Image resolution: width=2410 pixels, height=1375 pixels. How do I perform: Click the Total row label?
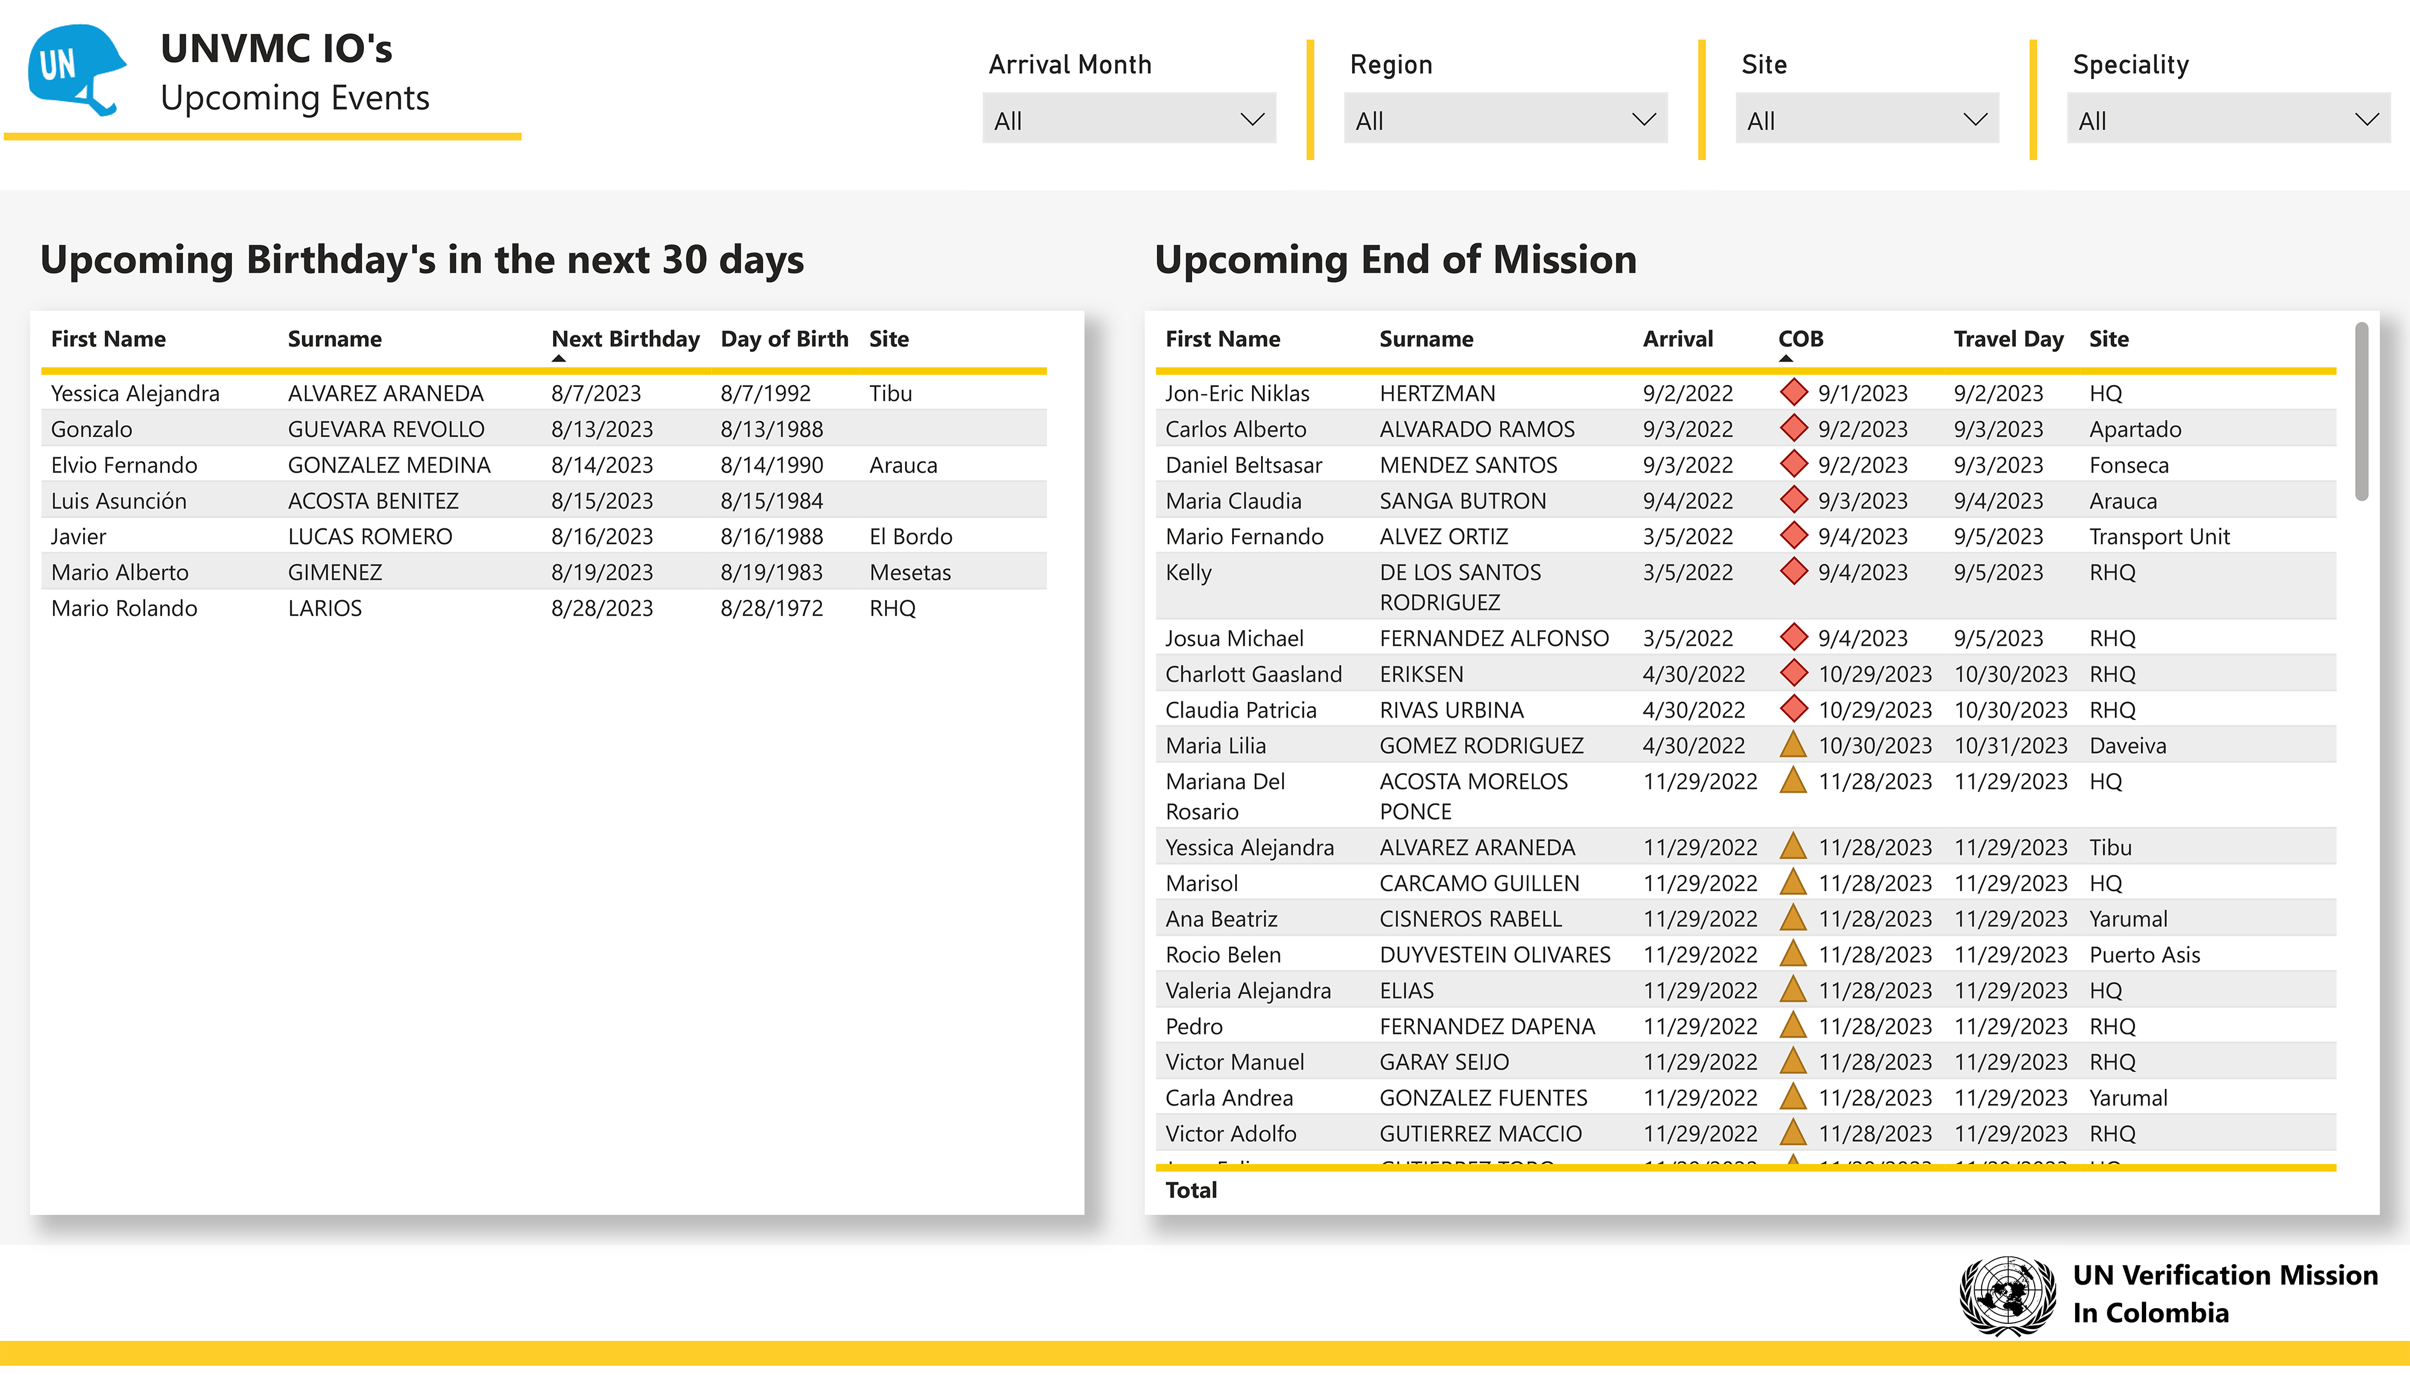pyautogui.click(x=1191, y=1190)
